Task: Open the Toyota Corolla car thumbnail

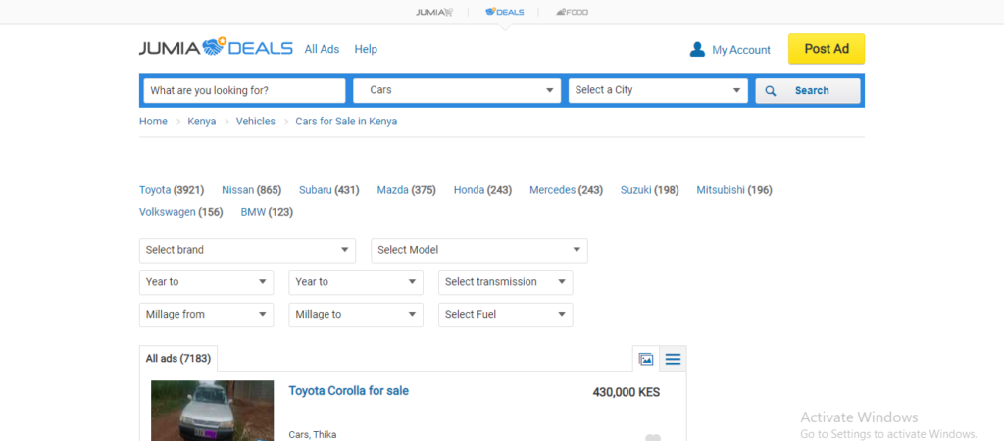Action: tap(212, 411)
